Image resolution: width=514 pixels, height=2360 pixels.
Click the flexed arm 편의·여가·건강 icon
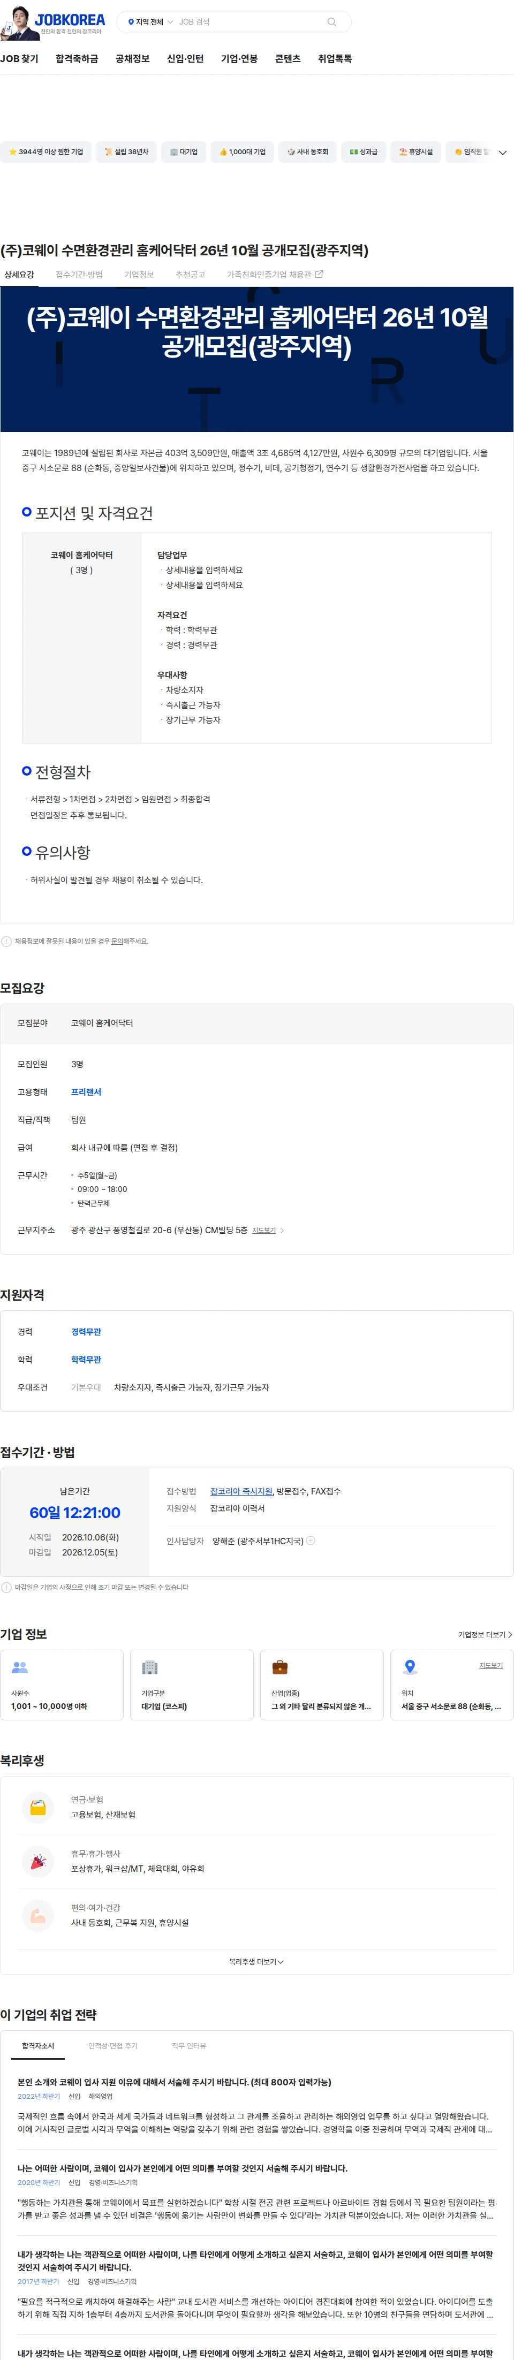[37, 1916]
